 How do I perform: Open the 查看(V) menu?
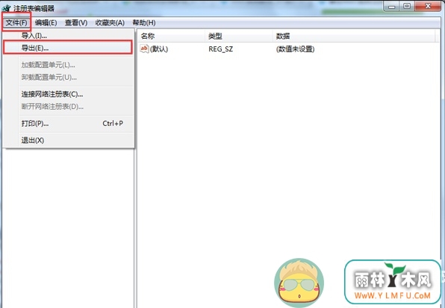point(75,22)
